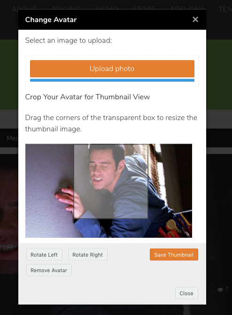
Task: Click the eye views icon beside 7
Action: coord(220,290)
